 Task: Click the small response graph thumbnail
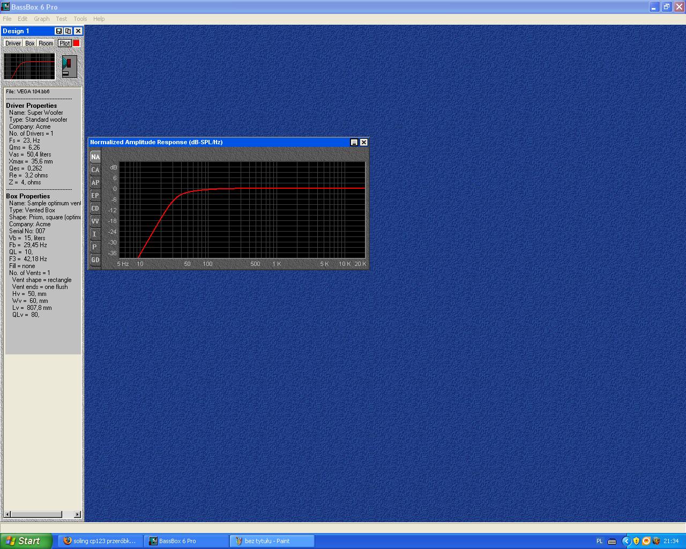coord(29,66)
